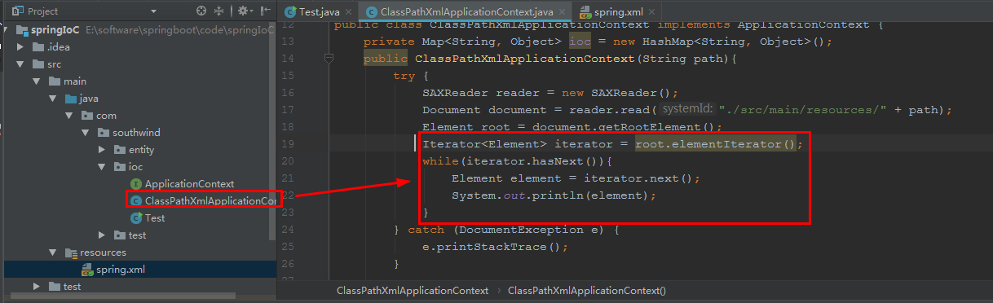Click the spring.xml file icon in tree
The image size is (993, 303).
tap(87, 270)
